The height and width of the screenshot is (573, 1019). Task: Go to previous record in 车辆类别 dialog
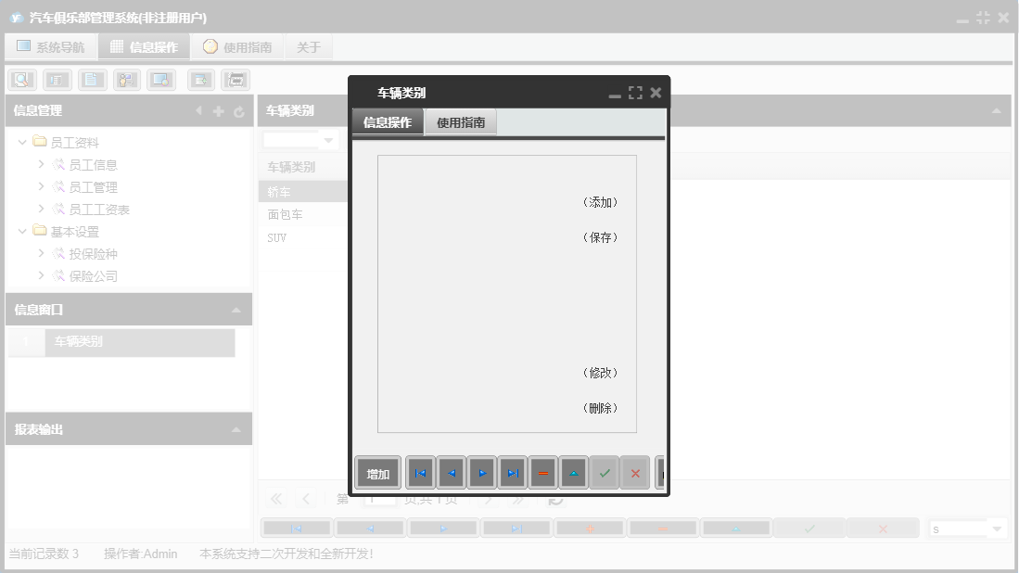pyautogui.click(x=451, y=473)
